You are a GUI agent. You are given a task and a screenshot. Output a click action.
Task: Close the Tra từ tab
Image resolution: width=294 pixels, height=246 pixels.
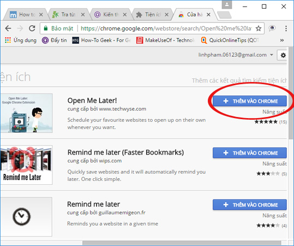pos(83,14)
